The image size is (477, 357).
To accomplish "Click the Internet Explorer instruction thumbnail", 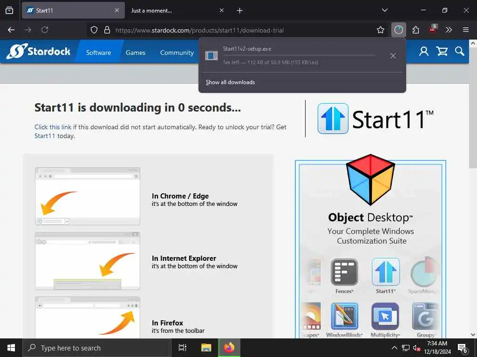I will pos(87,261).
